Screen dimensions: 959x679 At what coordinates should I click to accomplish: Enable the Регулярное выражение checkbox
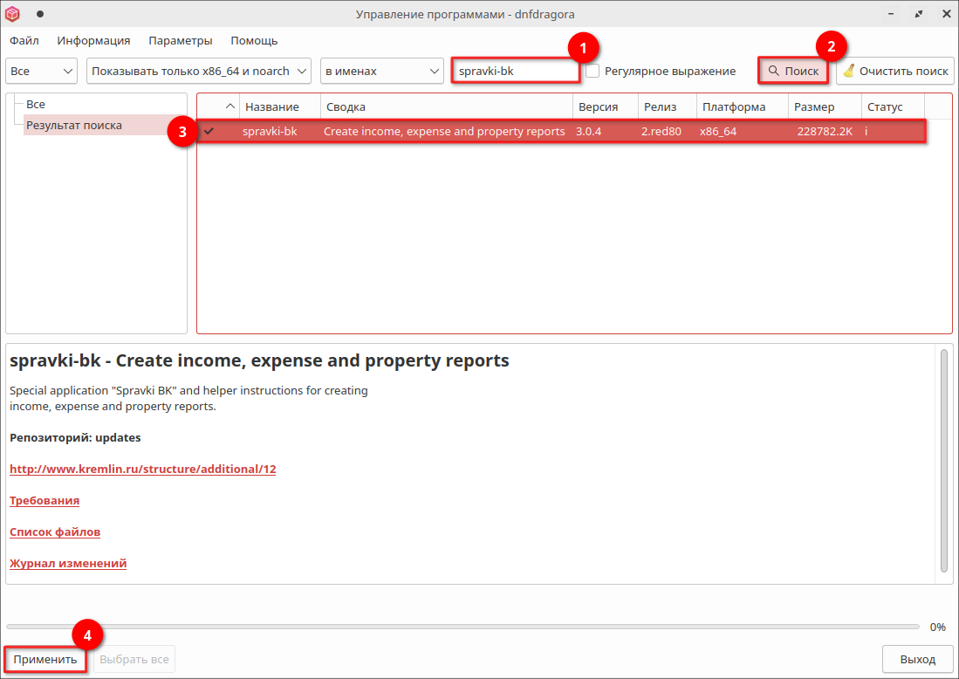(593, 71)
